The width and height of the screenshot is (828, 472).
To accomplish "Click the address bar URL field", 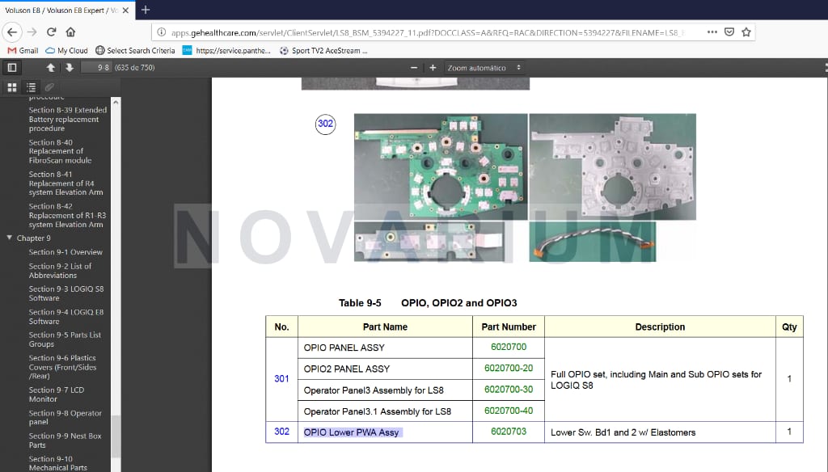I will 428,33.
